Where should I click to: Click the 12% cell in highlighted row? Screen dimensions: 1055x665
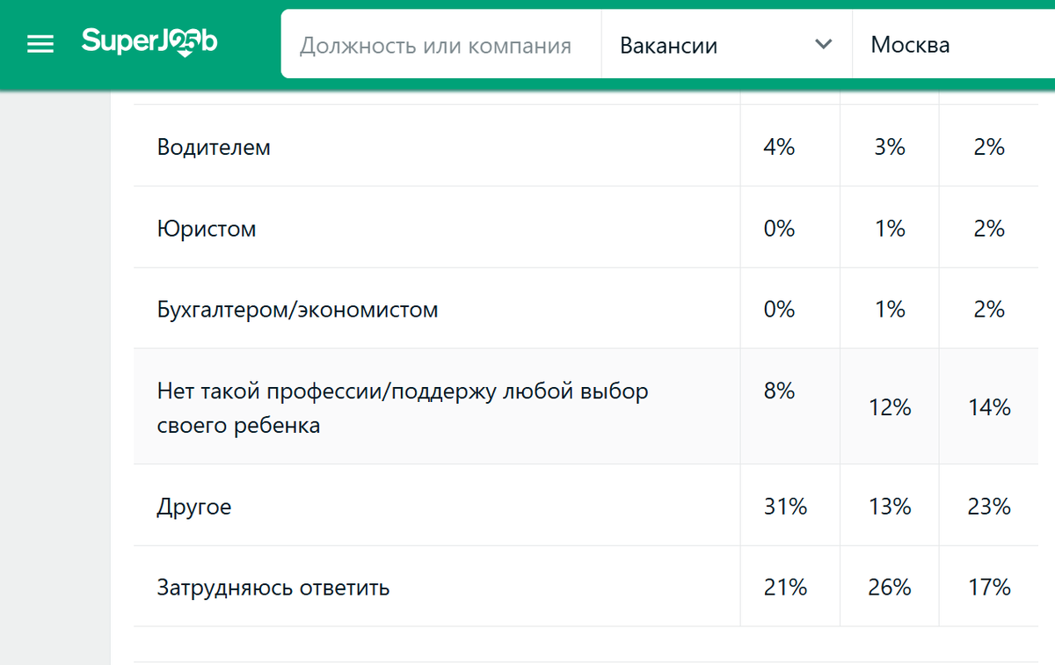(889, 407)
